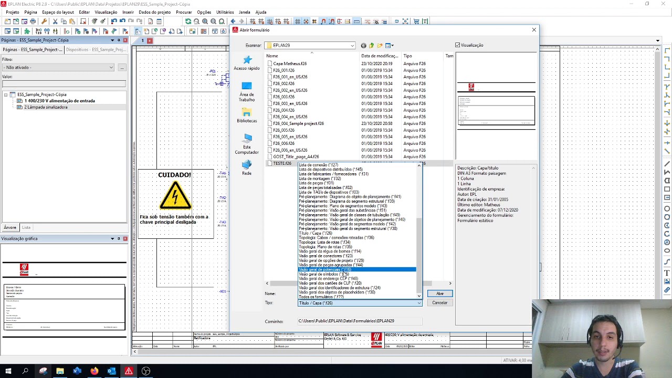Click the Rede network icon
The width and height of the screenshot is (672, 378).
[247, 168]
